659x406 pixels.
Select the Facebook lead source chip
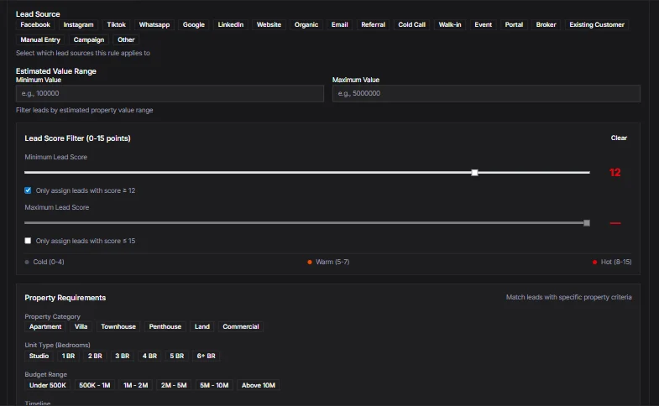click(35, 25)
